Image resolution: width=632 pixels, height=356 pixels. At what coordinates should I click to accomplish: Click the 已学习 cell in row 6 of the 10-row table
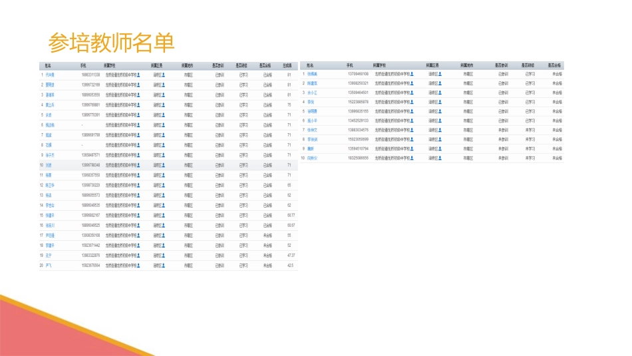tap(530, 120)
